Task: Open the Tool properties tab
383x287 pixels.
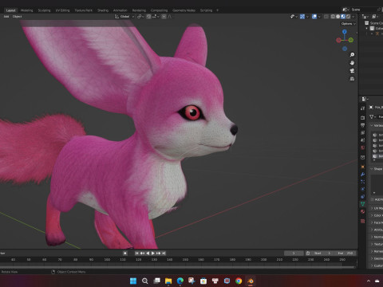Action: [363, 108]
